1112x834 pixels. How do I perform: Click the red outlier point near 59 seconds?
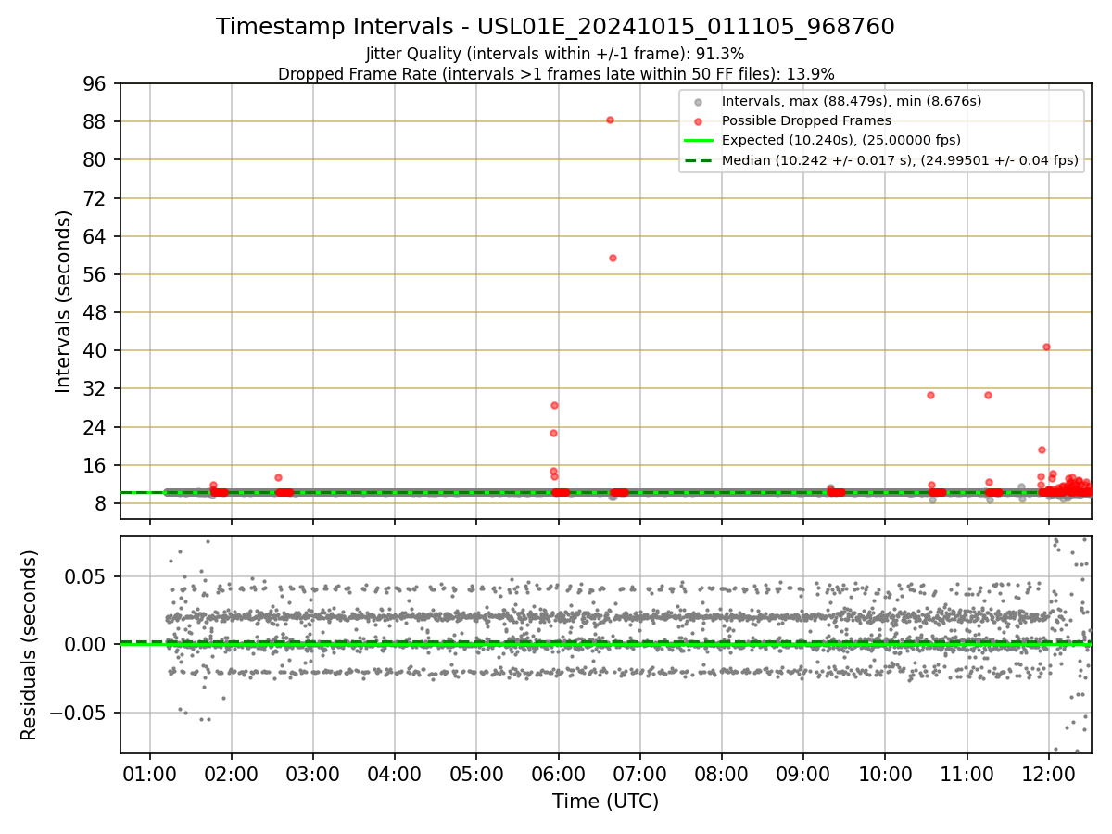[613, 258]
